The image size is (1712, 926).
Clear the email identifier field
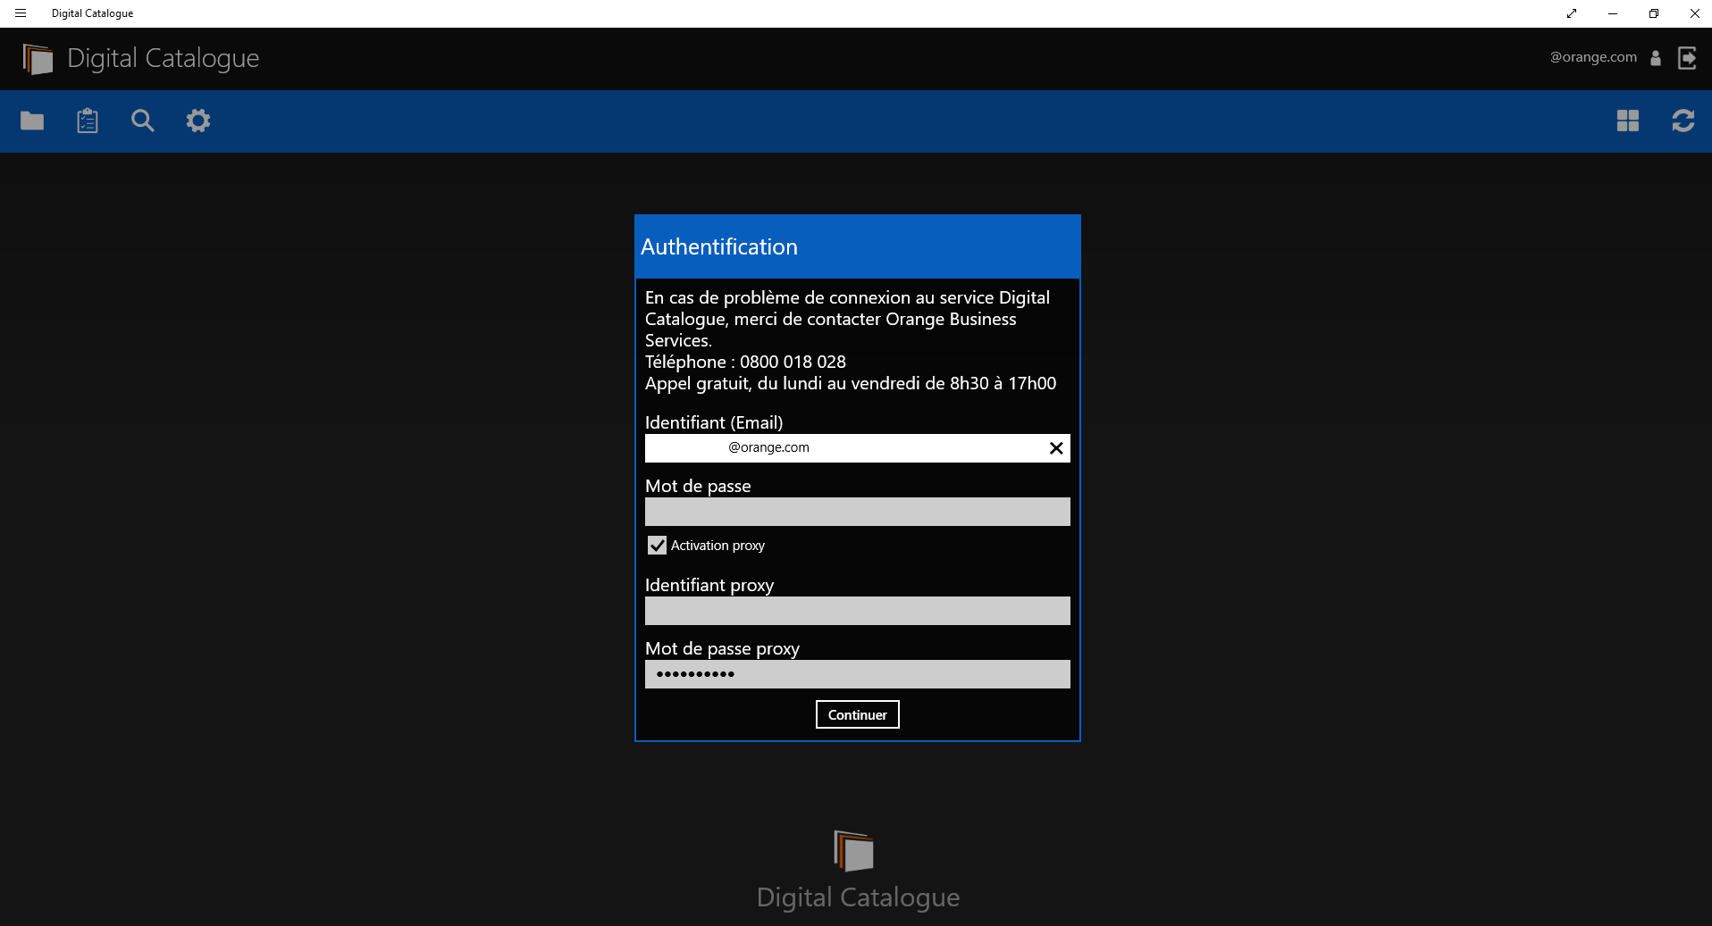tap(1056, 448)
